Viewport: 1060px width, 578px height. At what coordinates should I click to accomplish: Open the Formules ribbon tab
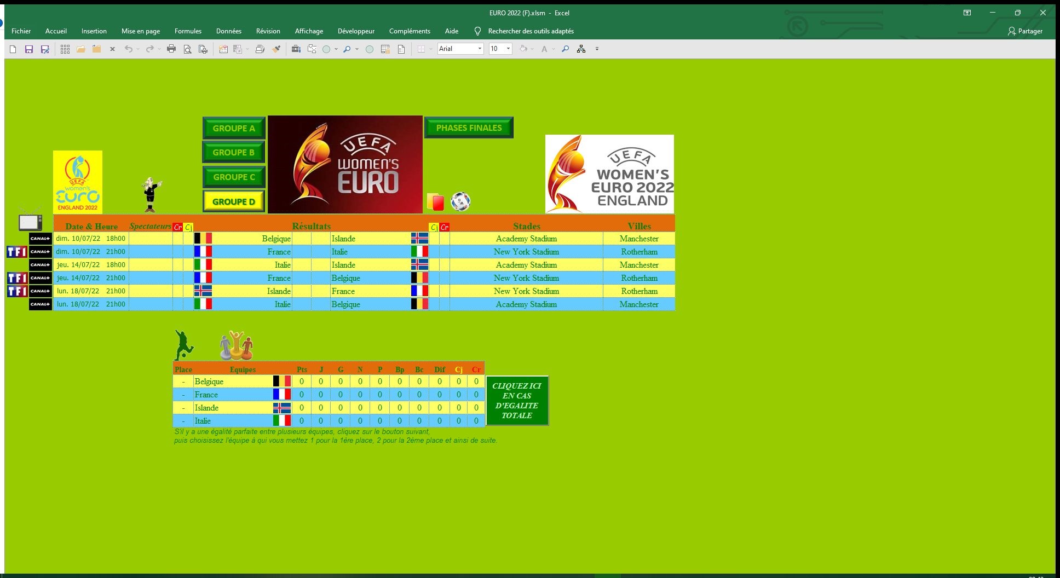(188, 31)
